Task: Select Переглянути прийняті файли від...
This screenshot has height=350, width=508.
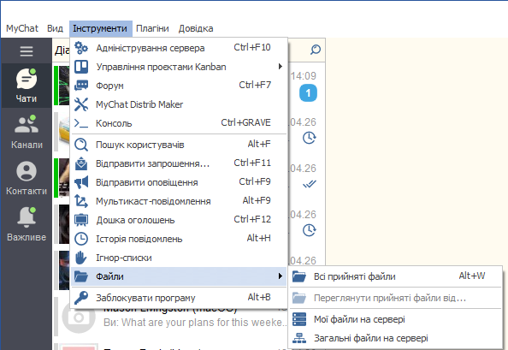Action: pyautogui.click(x=395, y=298)
